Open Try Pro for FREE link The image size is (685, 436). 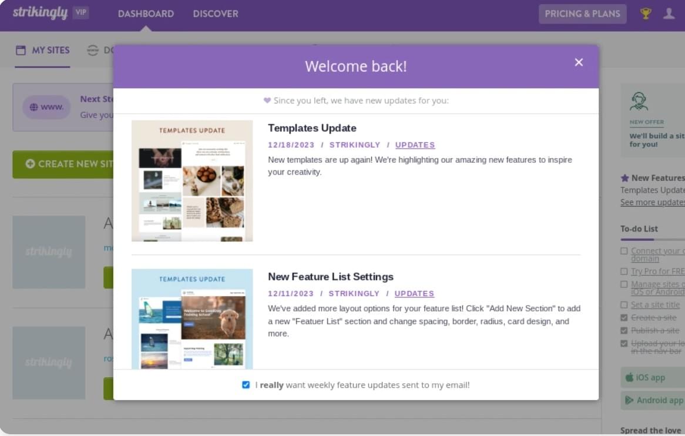point(658,271)
